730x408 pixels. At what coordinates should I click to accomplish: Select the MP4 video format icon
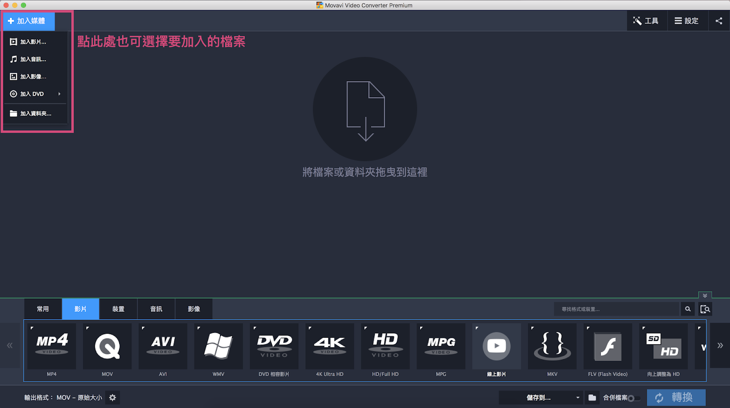point(52,346)
